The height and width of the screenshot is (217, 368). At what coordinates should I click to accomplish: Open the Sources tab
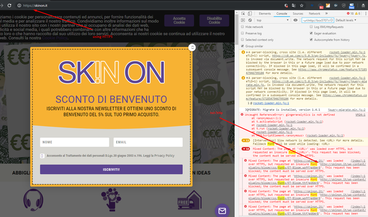(x=298, y=14)
